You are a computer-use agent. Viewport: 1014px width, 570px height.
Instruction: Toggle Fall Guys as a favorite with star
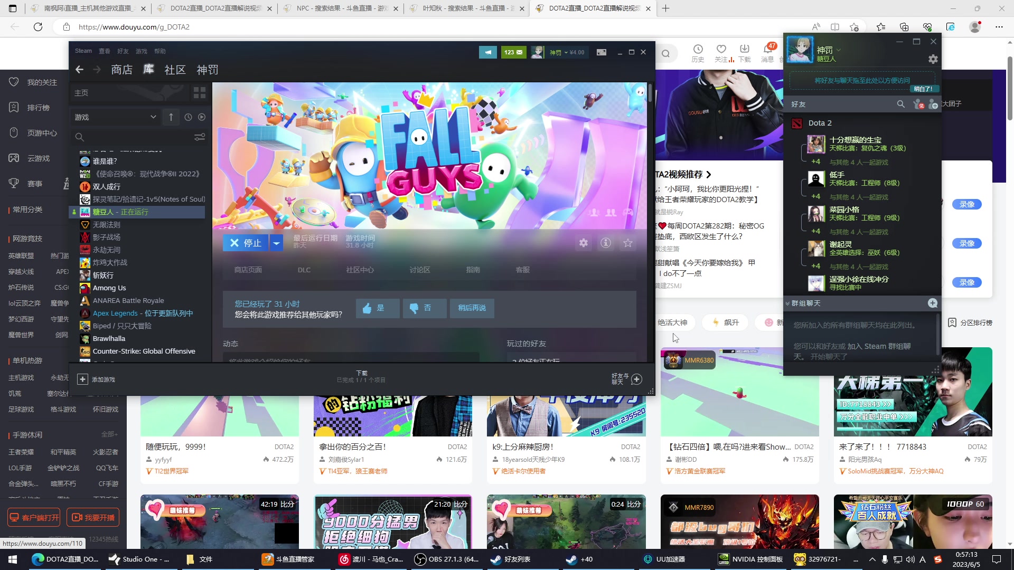click(x=628, y=243)
